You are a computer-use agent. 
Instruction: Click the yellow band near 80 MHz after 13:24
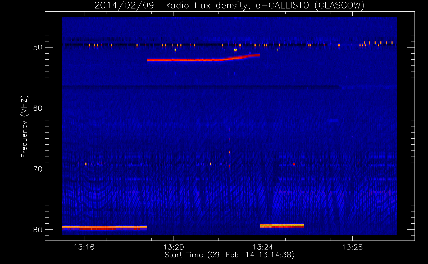282,226
